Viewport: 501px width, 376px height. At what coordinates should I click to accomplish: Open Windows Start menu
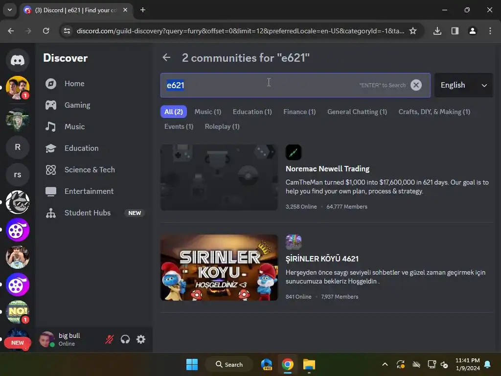click(x=192, y=364)
